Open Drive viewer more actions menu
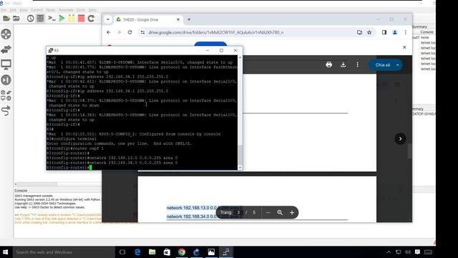The image size is (458, 258). (358, 64)
